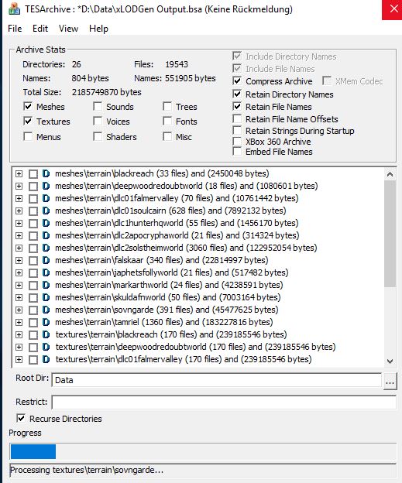Image resolution: width=402 pixels, height=483 pixels.
Task: Click the D icon beside meshes\terrain\dlc01falmervalley
Action: click(46, 198)
